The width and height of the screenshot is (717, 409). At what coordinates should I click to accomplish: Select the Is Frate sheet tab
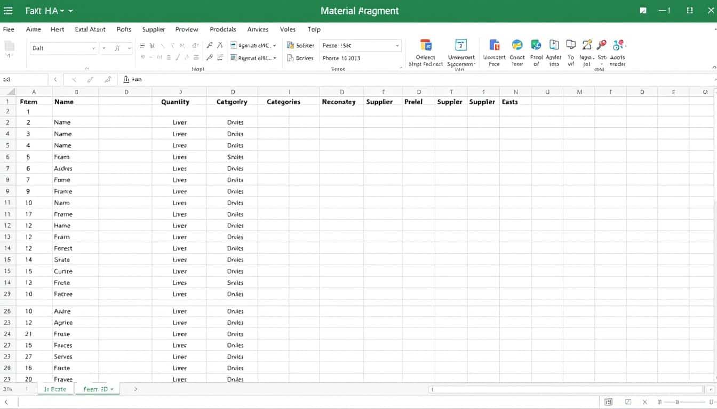click(55, 389)
